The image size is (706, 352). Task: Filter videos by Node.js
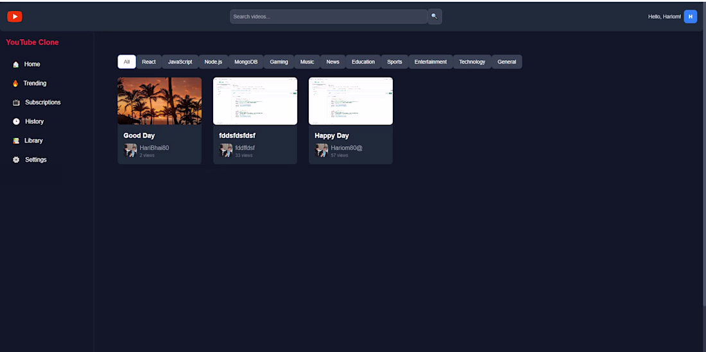214,62
